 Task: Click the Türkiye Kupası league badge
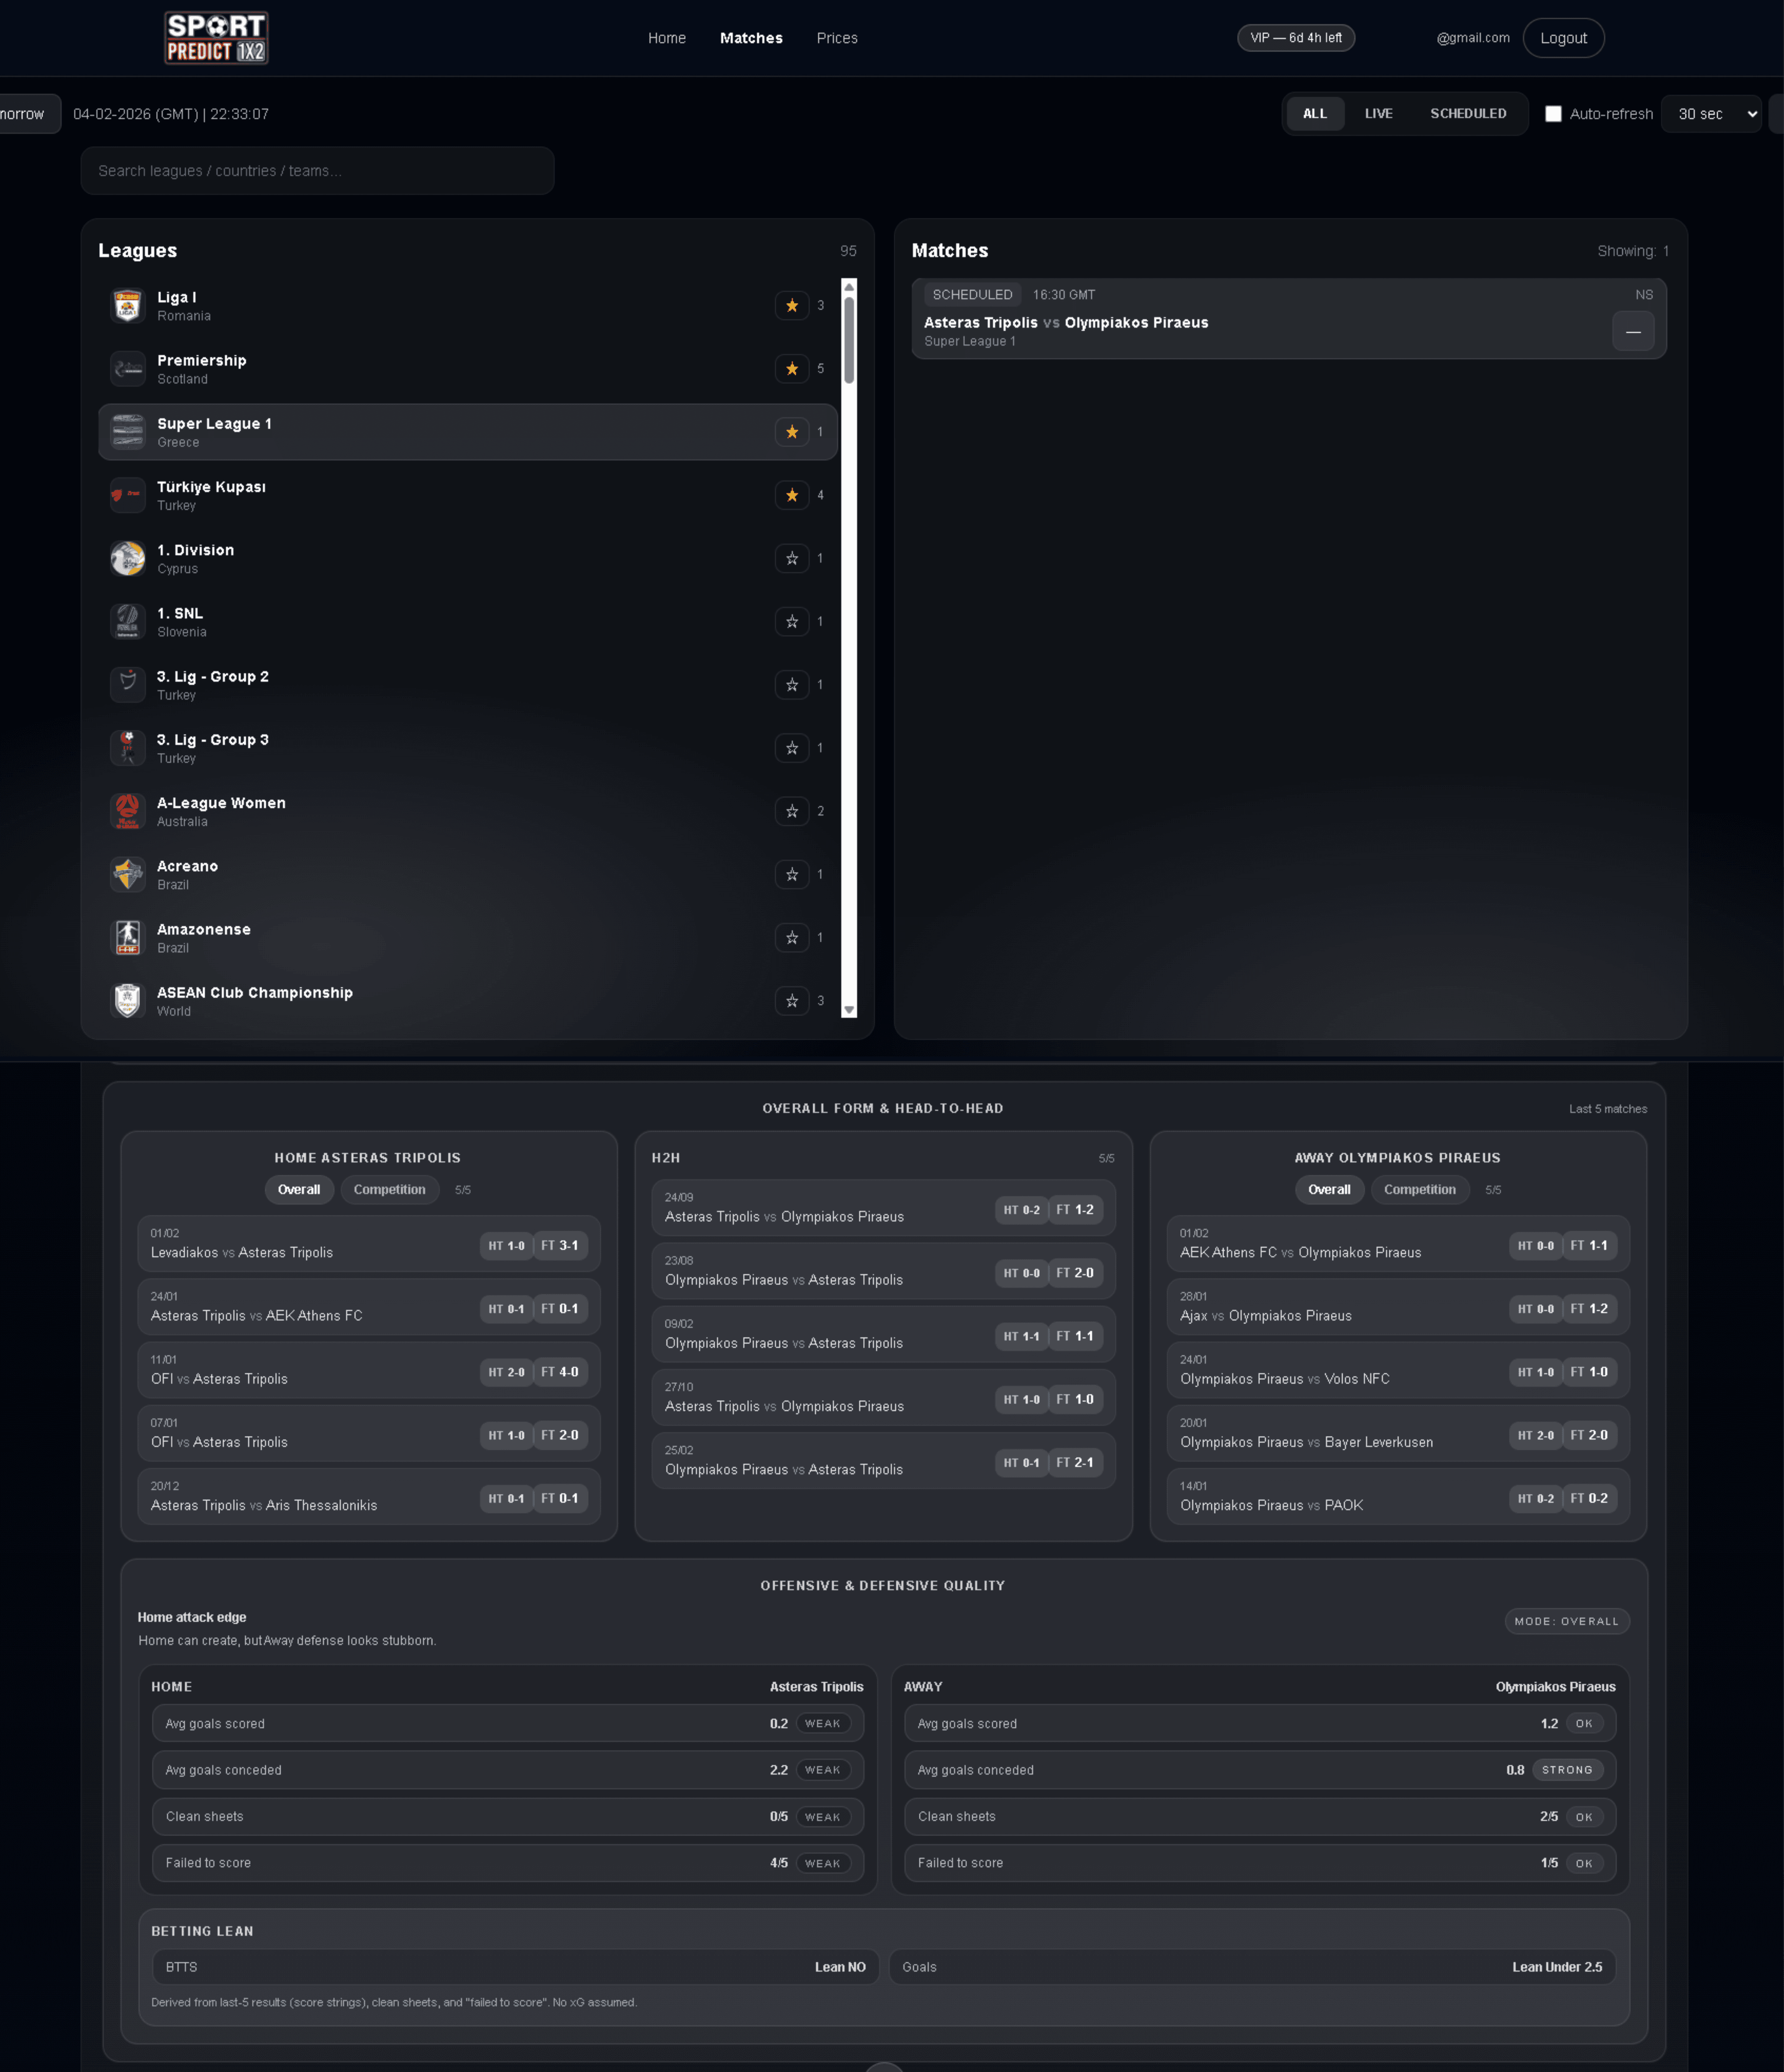[x=128, y=495]
